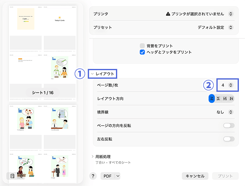Click the page view icon below preview

click(x=12, y=176)
